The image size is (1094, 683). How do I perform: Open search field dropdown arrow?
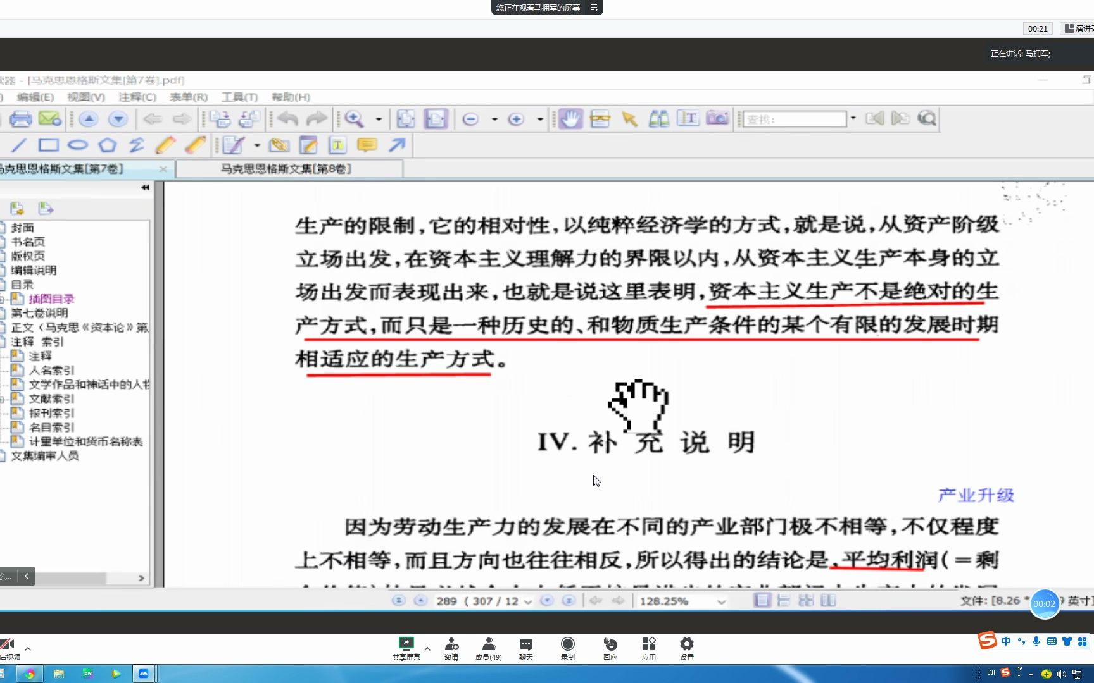(x=853, y=118)
